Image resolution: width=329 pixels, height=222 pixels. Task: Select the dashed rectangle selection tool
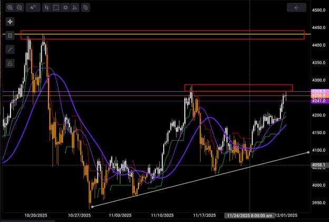pyautogui.click(x=56, y=7)
